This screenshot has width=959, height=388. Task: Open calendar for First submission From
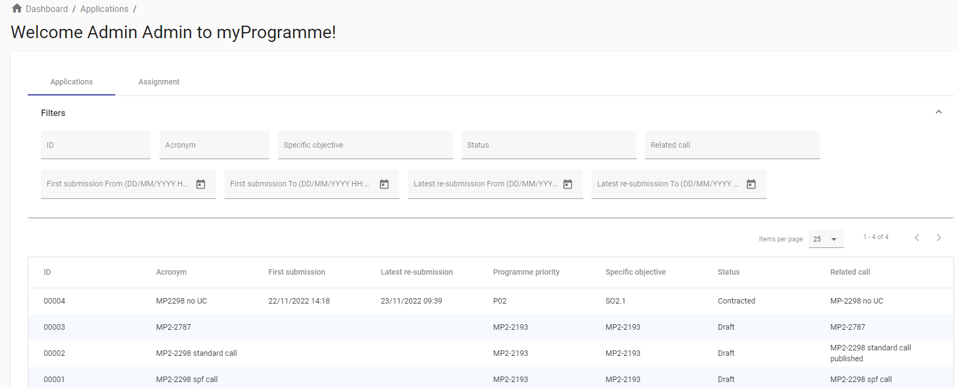pyautogui.click(x=200, y=184)
